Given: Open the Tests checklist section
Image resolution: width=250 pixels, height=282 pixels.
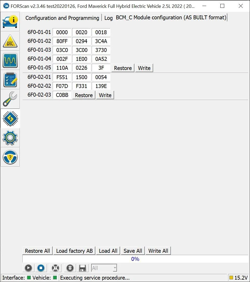Looking at the screenshot, I should [x=10, y=80].
